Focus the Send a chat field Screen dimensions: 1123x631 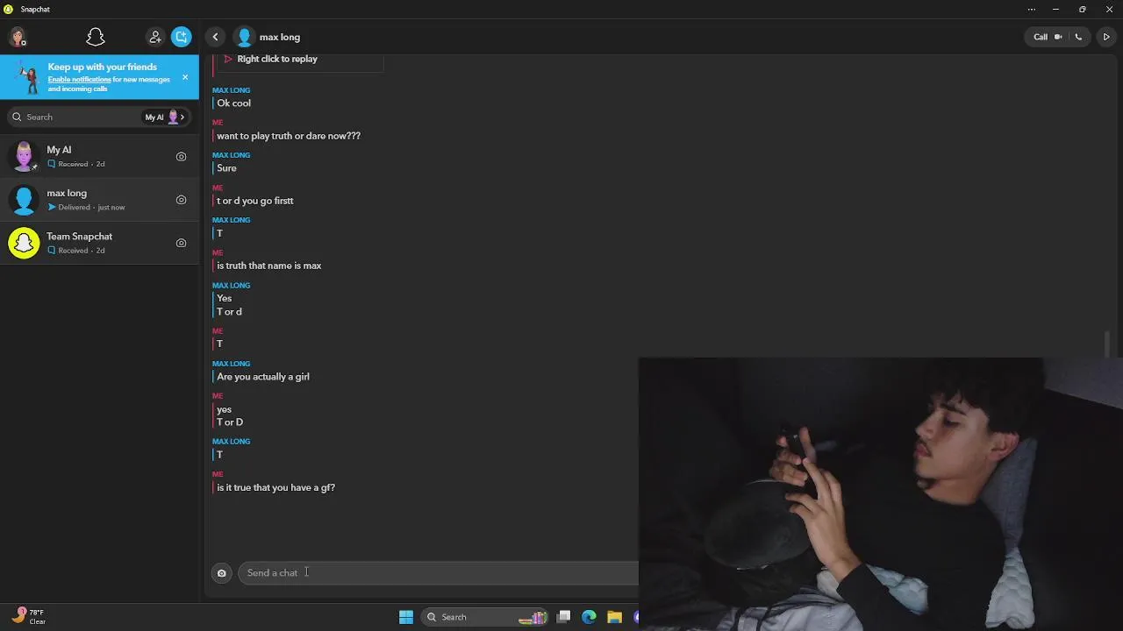[x=438, y=573]
